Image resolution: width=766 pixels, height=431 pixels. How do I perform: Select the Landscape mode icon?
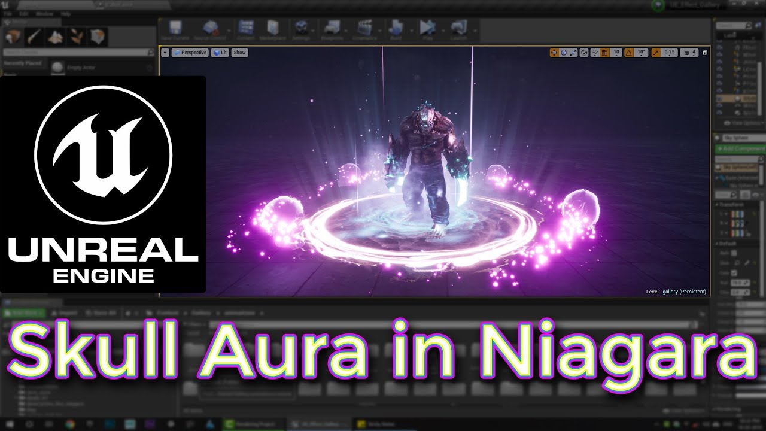56,37
